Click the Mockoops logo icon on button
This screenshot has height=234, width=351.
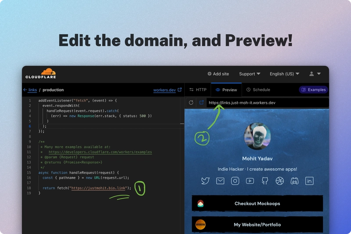201,203
